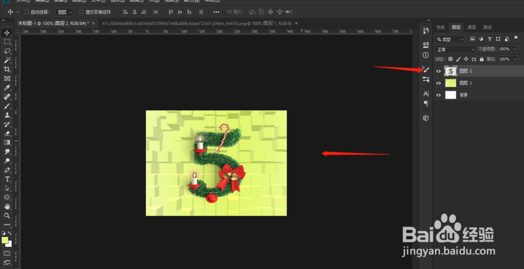Screen dimensions: 524x269
Task: Select the Dodge tool
Action: click(x=7, y=161)
